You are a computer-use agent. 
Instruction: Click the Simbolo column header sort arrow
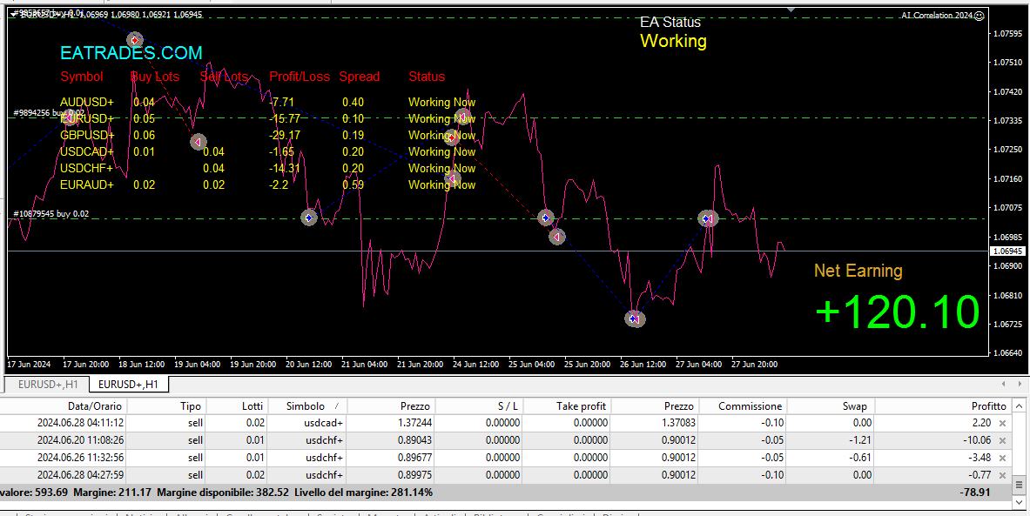[337, 406]
